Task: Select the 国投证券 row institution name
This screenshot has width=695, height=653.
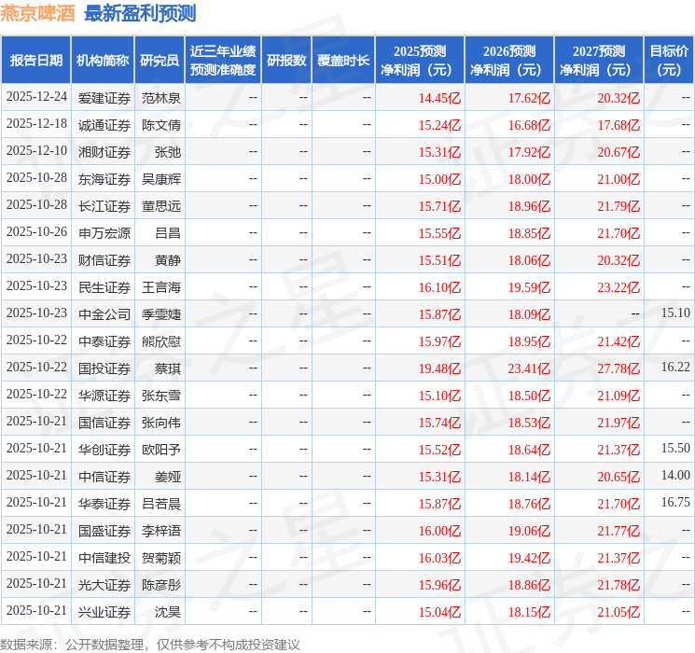Action: coord(104,368)
